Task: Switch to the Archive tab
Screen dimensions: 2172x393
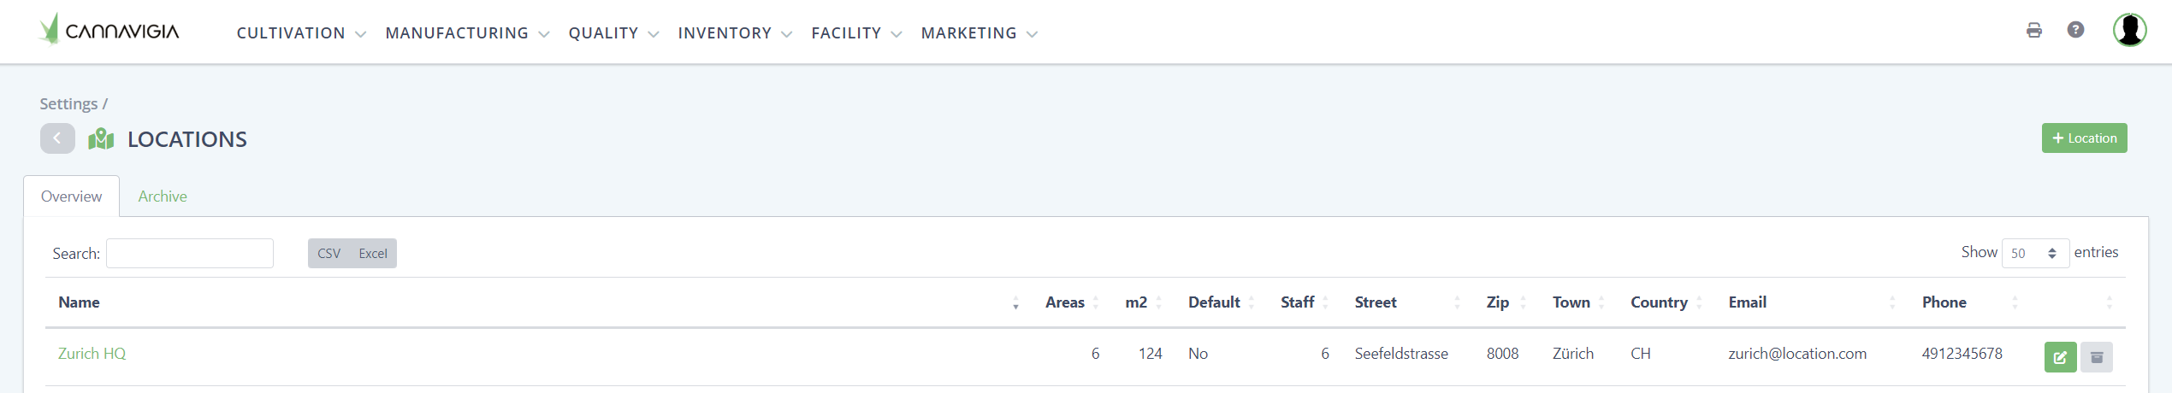Action: [x=163, y=196]
